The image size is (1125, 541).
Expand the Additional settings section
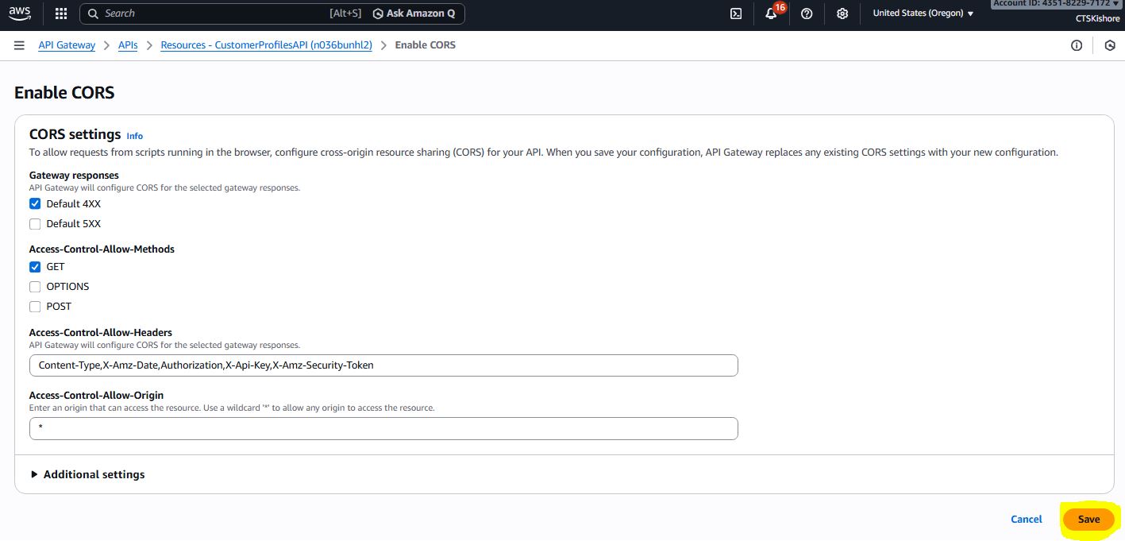coord(87,474)
